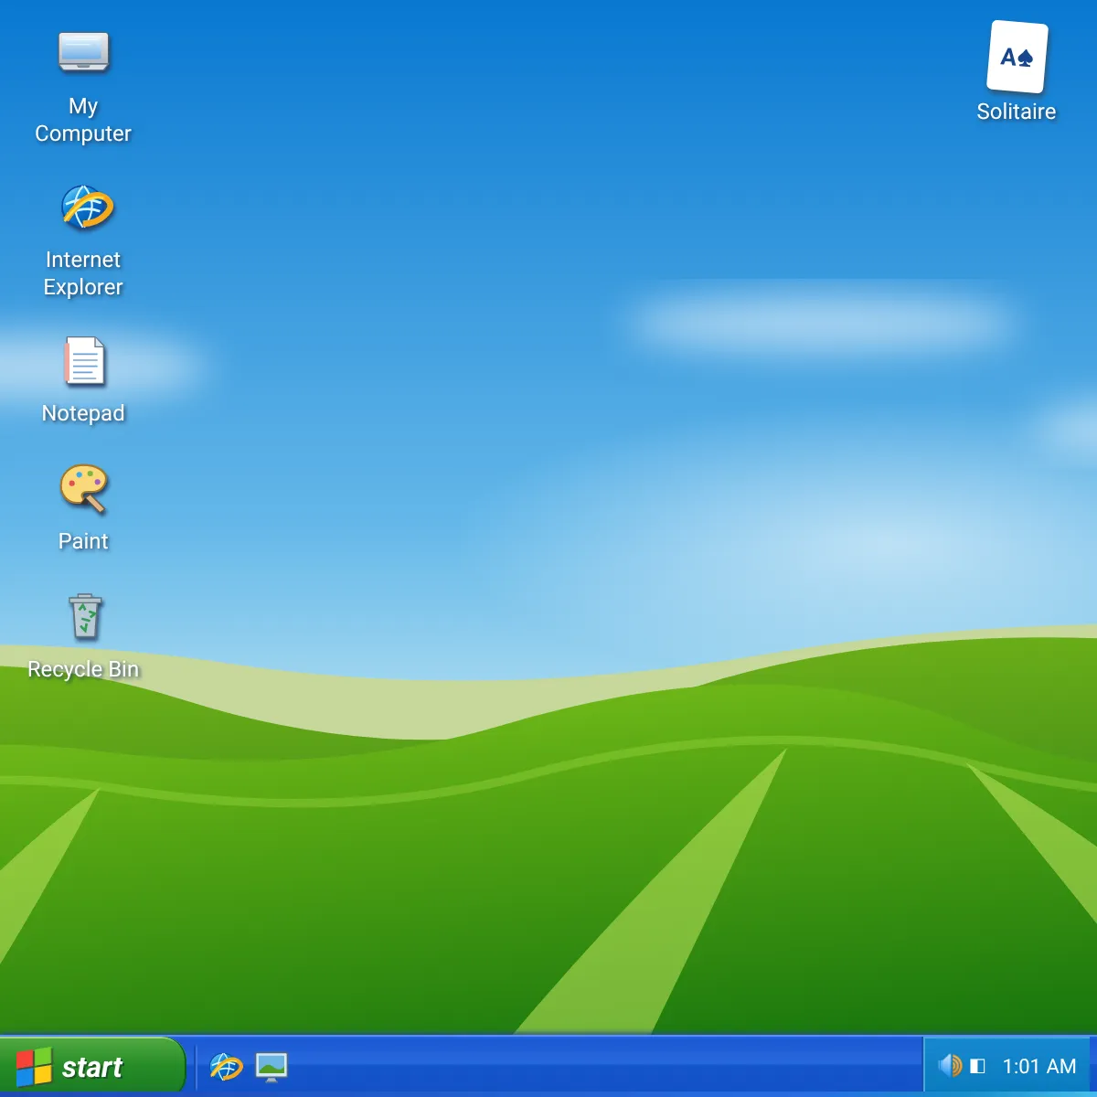Image resolution: width=1097 pixels, height=1097 pixels.
Task: Click the "Notepad" text label
Action: click(83, 413)
